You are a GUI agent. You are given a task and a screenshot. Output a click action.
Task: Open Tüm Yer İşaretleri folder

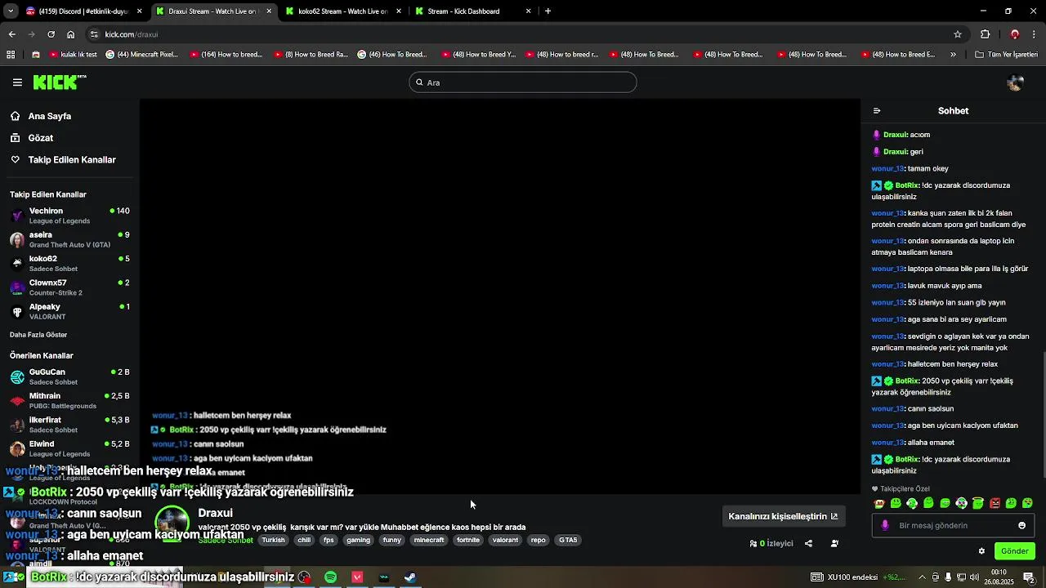pos(1006,55)
